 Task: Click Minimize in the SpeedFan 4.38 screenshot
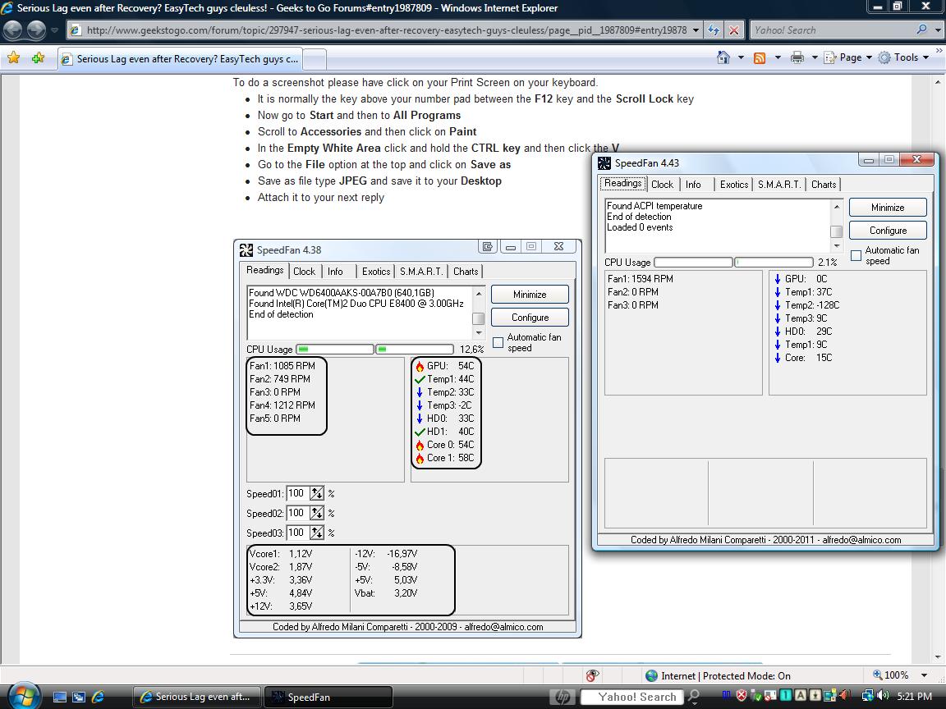530,295
